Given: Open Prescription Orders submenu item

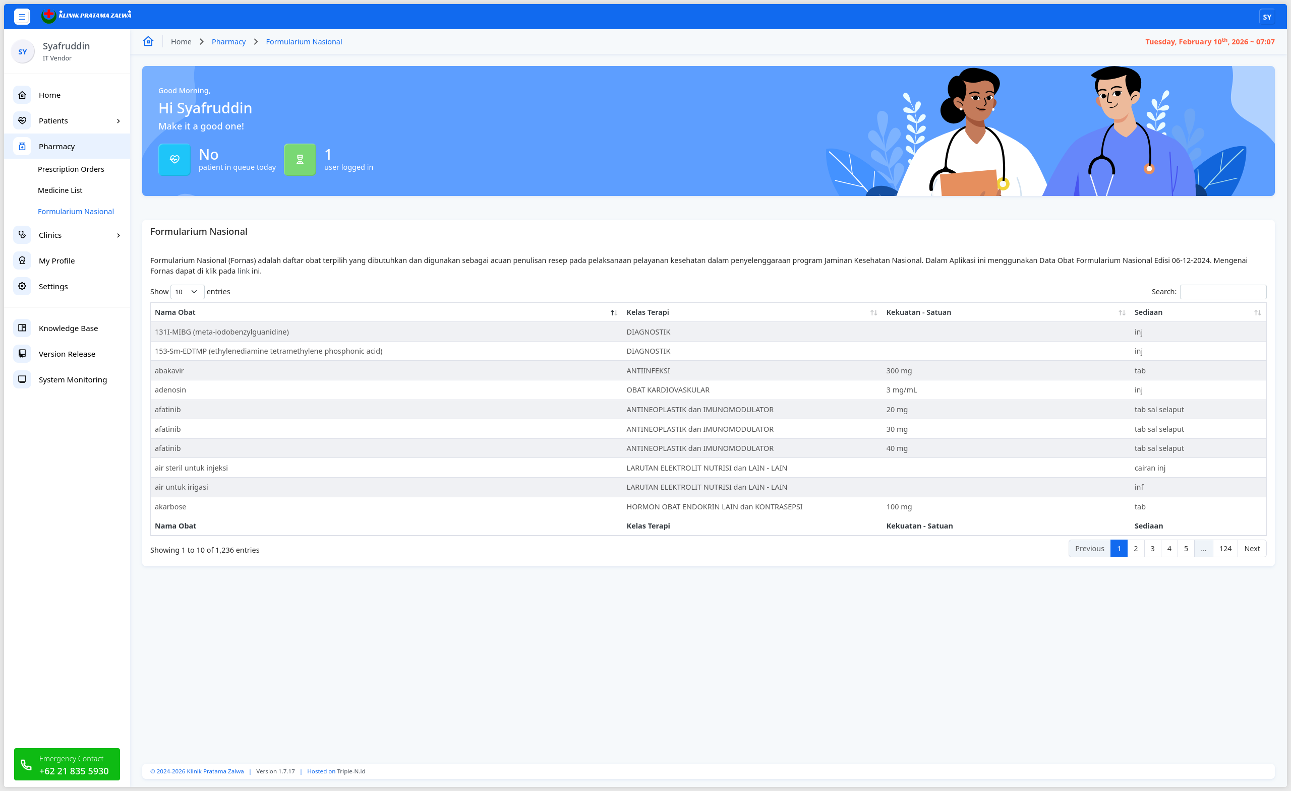Looking at the screenshot, I should pyautogui.click(x=71, y=169).
